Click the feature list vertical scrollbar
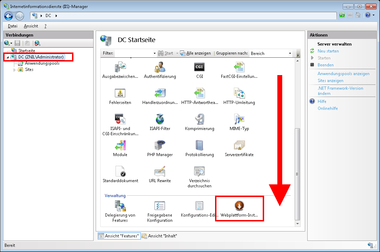Image resolution: width=380 pixels, height=252 pixels. [297, 174]
